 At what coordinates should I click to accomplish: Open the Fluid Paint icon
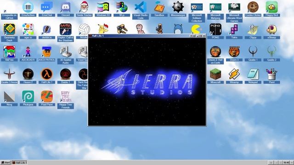[47, 98]
